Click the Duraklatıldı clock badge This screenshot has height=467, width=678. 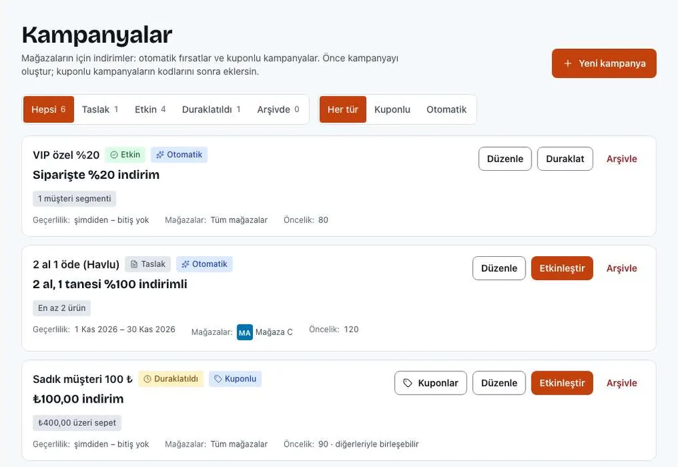click(x=171, y=379)
